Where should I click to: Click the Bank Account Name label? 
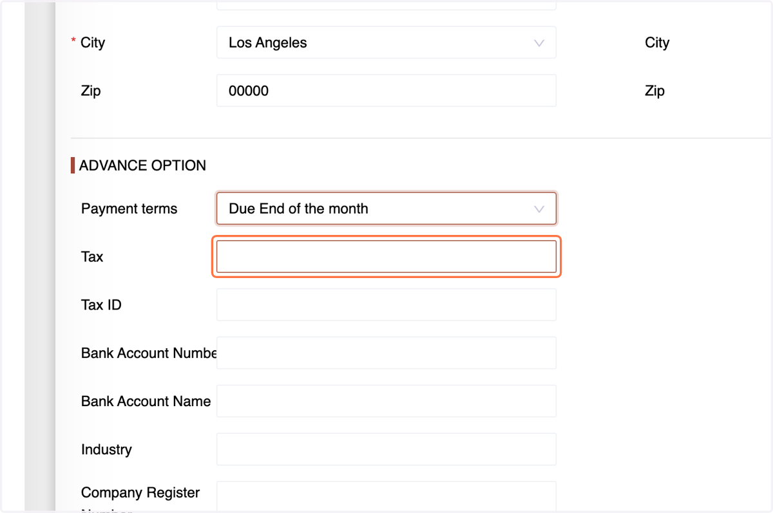(146, 401)
